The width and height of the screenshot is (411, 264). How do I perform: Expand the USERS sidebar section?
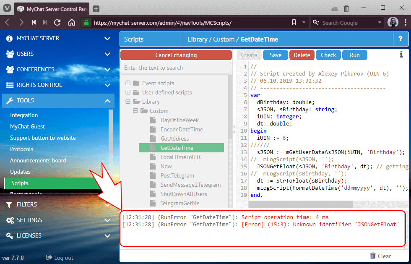[x=107, y=54]
